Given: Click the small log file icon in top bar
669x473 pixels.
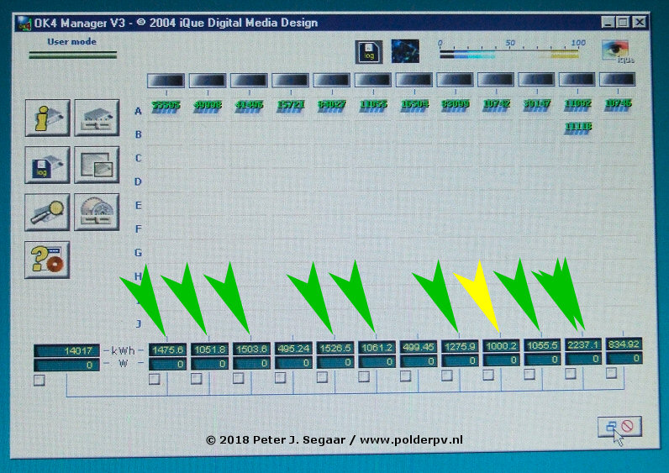Looking at the screenshot, I should [369, 52].
